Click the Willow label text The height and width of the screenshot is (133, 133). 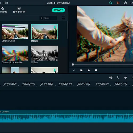click(35, 63)
